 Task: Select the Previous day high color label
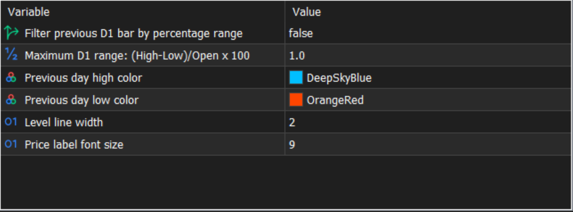(83, 78)
